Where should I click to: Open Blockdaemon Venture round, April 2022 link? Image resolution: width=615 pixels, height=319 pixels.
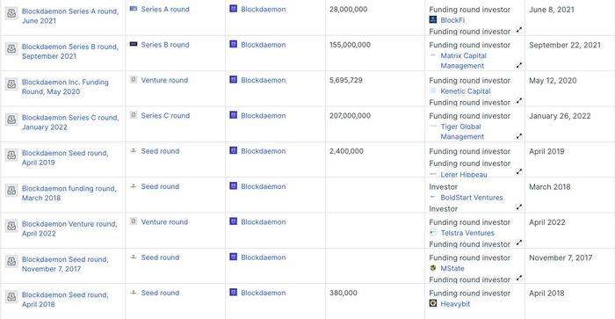[x=69, y=228]
